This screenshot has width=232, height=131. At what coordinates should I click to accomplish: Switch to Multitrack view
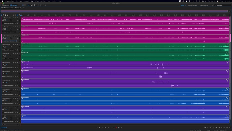click(x=14, y=5)
